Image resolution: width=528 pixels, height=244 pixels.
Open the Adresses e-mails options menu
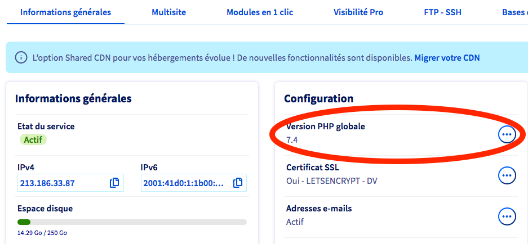(x=507, y=216)
